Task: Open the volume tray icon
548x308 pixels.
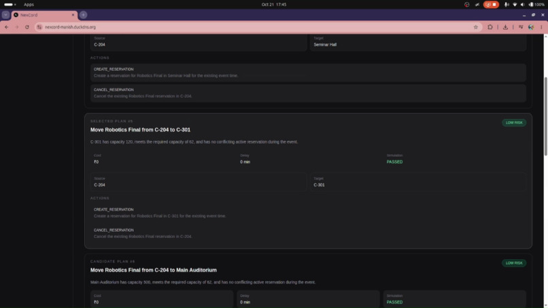Action: pos(522,5)
